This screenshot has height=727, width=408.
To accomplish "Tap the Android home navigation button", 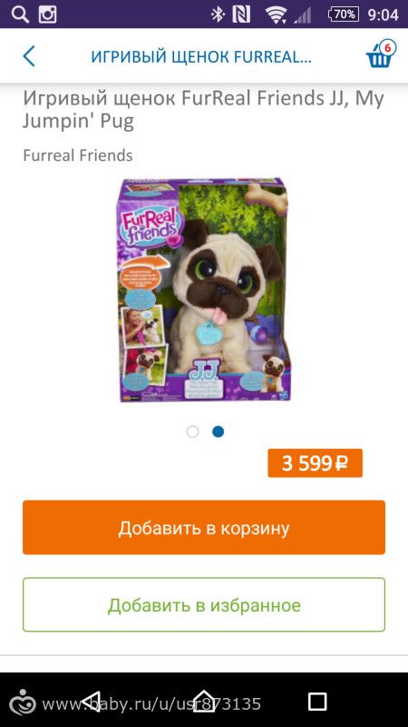I will (x=204, y=702).
